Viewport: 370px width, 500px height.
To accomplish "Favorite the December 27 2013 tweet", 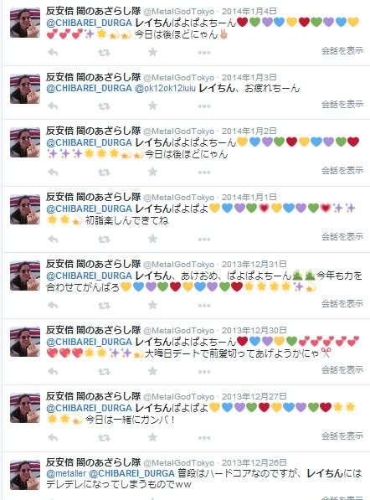I will [152, 437].
